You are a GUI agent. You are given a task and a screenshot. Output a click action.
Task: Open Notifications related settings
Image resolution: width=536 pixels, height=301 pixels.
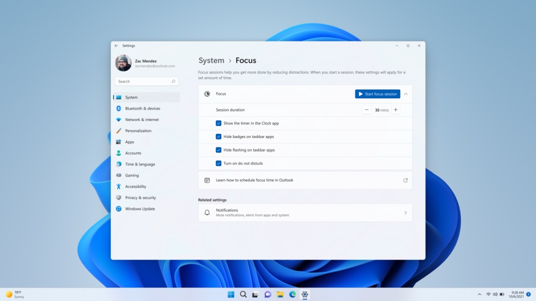pos(305,212)
